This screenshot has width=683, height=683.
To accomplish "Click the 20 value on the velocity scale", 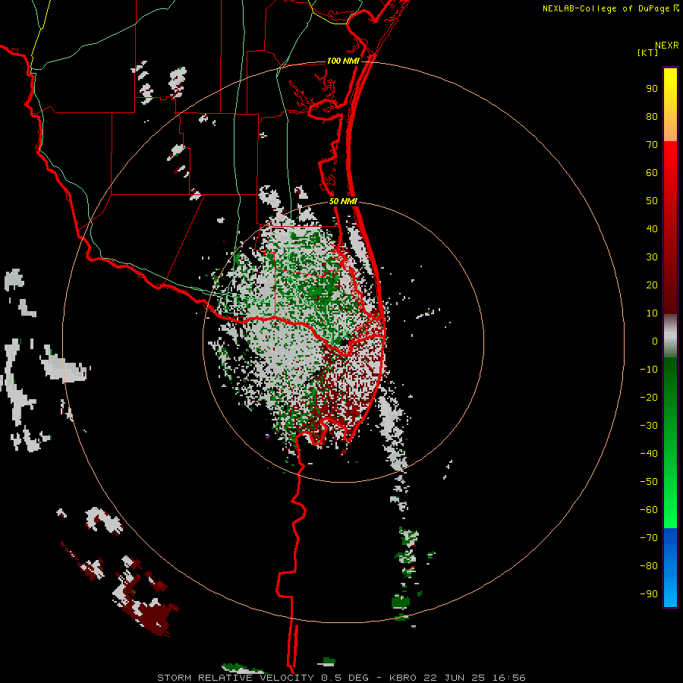I will (652, 285).
